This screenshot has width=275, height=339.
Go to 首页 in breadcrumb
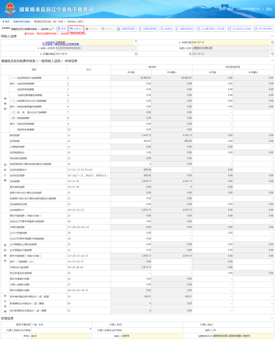coord(7,22)
